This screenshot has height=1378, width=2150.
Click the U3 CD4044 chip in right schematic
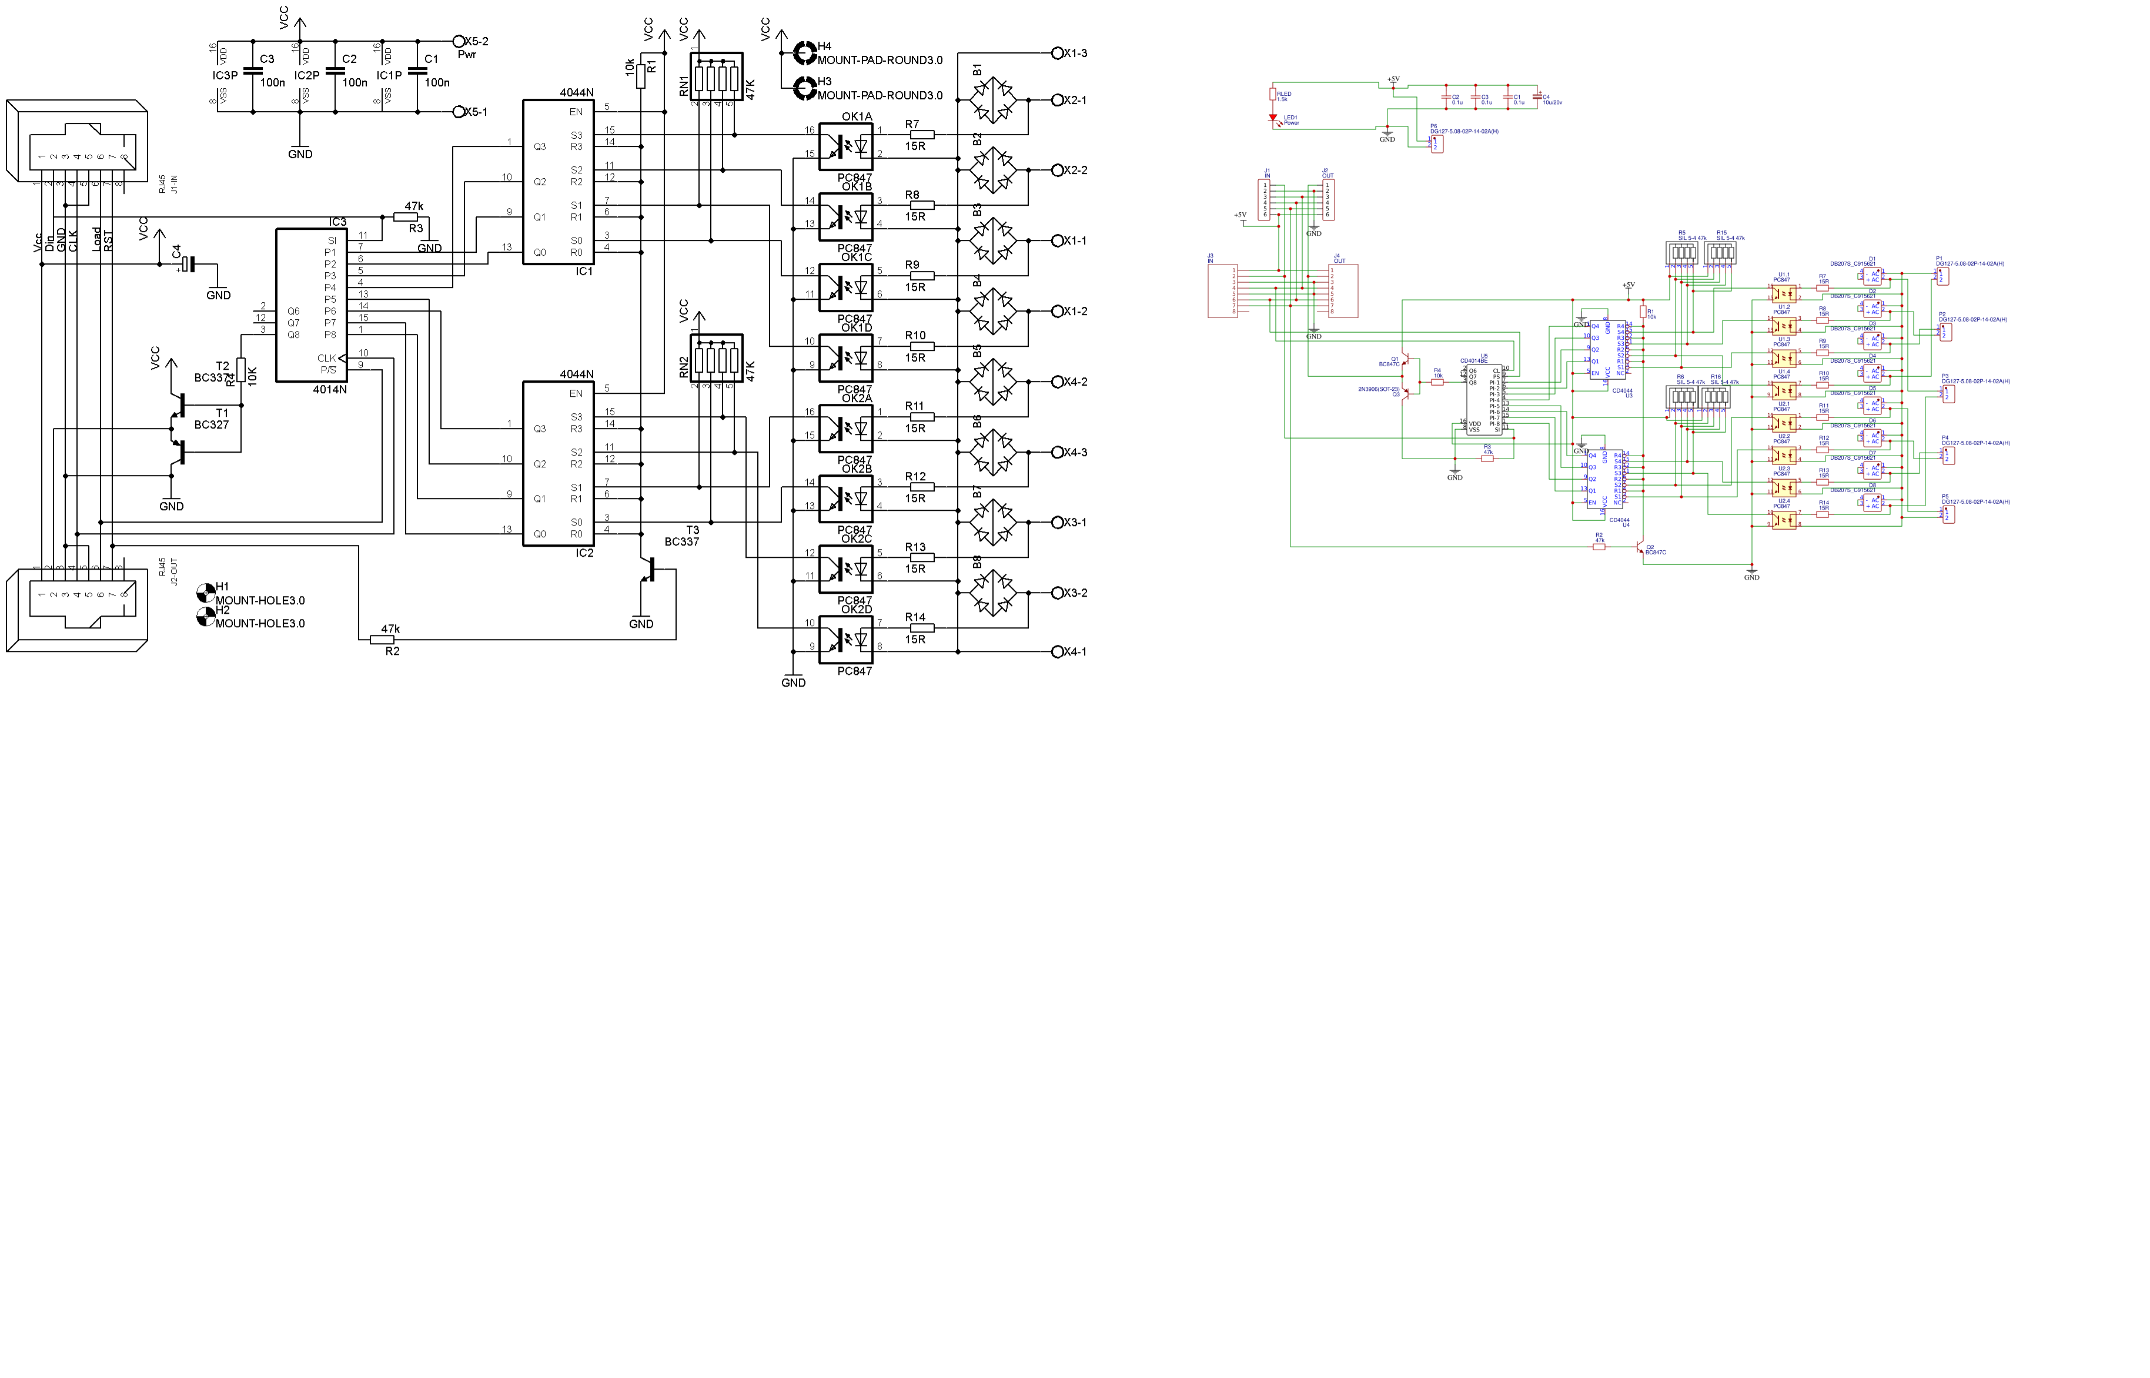1608,350
